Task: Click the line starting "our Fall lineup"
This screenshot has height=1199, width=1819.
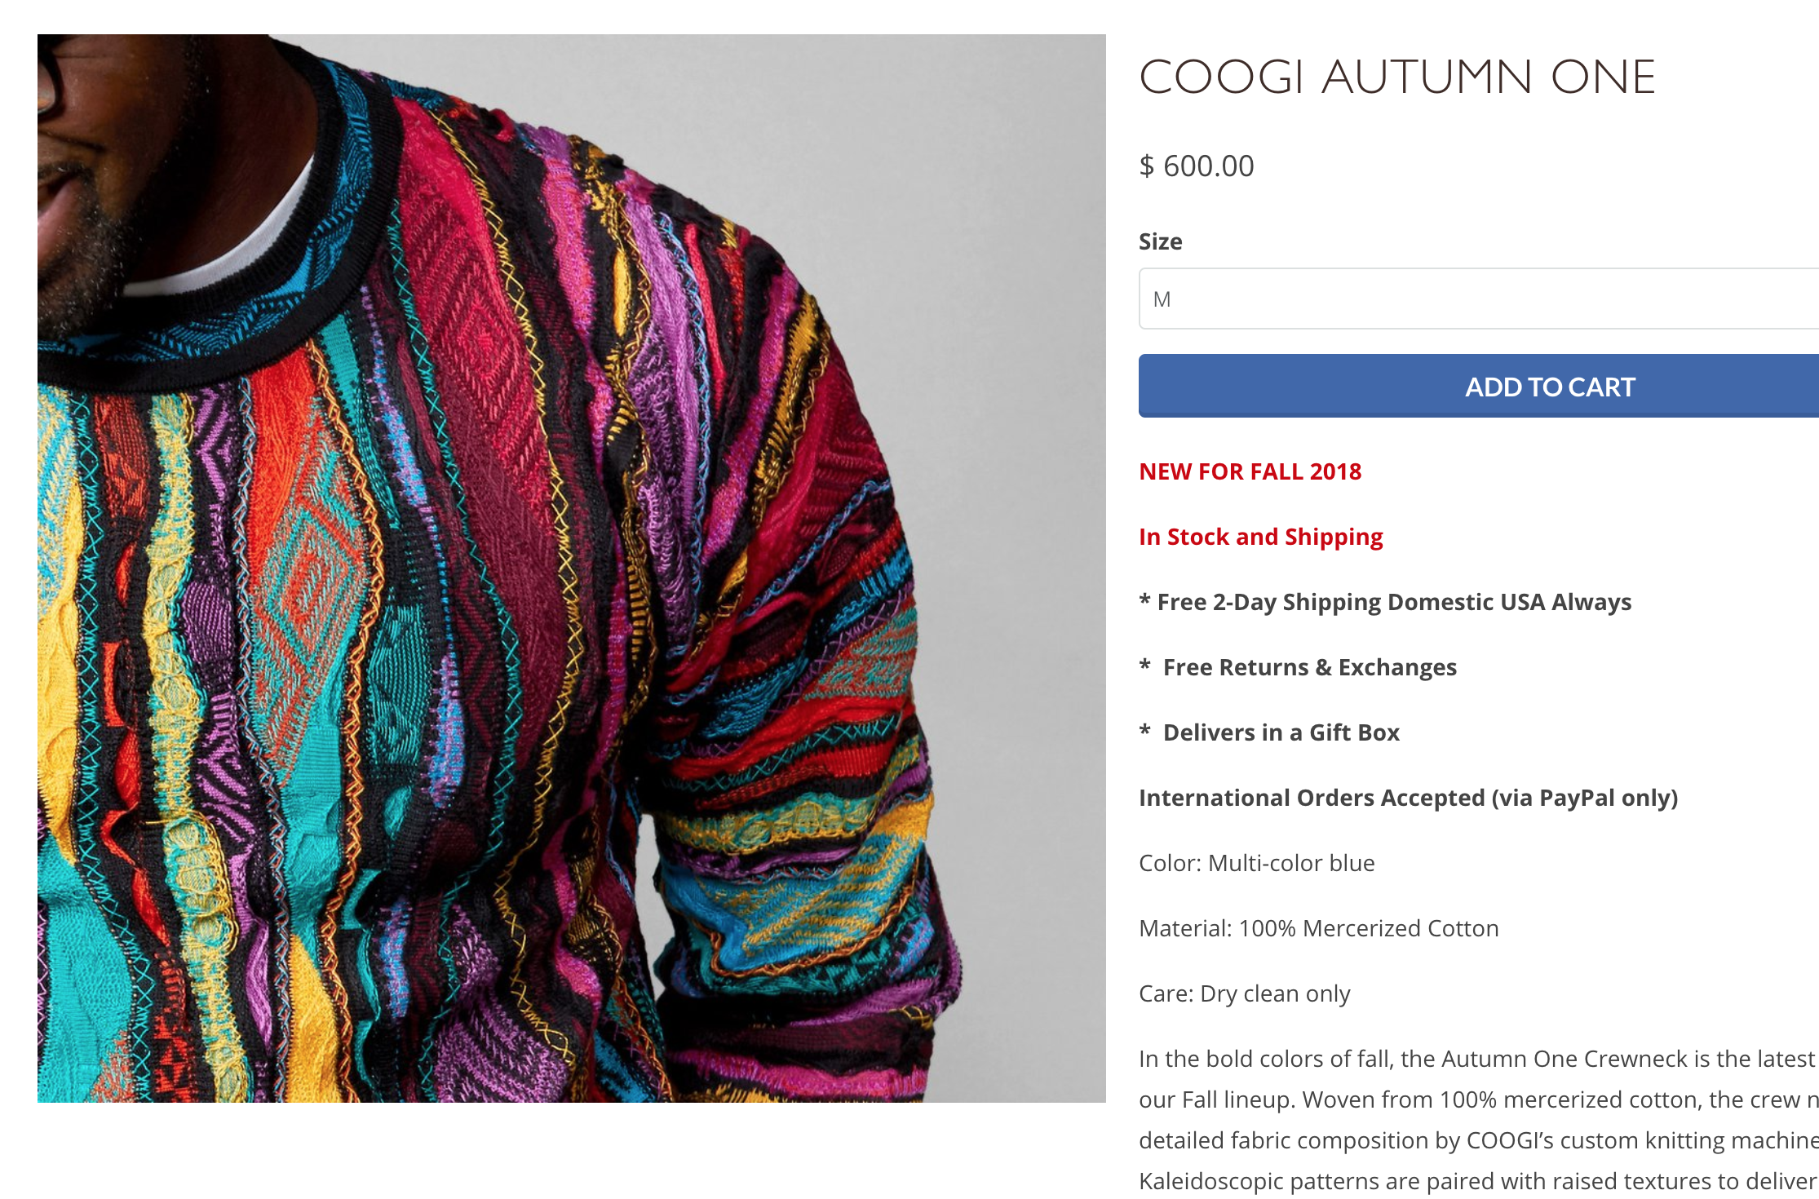Action: [1476, 1099]
